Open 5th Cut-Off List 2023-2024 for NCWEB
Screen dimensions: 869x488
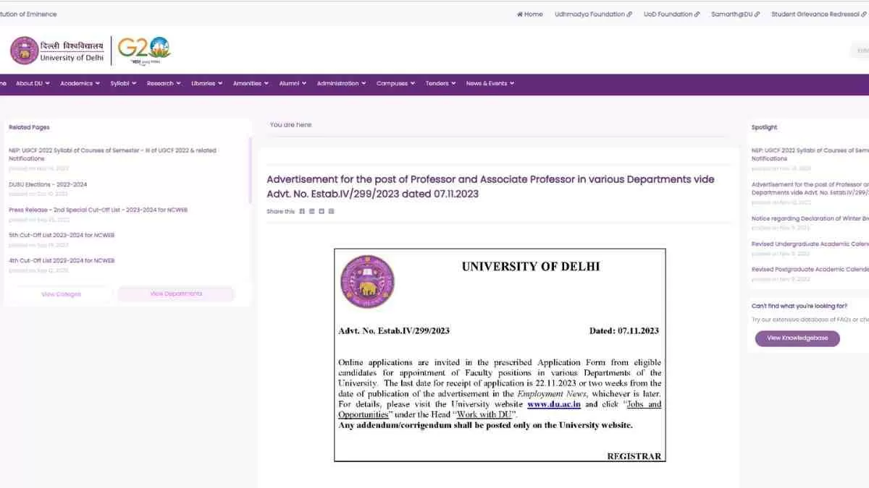pyautogui.click(x=62, y=235)
